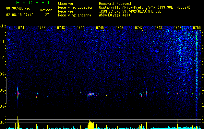
Task: Click the date stamp 02.08.19 07:40
Action: point(20,15)
